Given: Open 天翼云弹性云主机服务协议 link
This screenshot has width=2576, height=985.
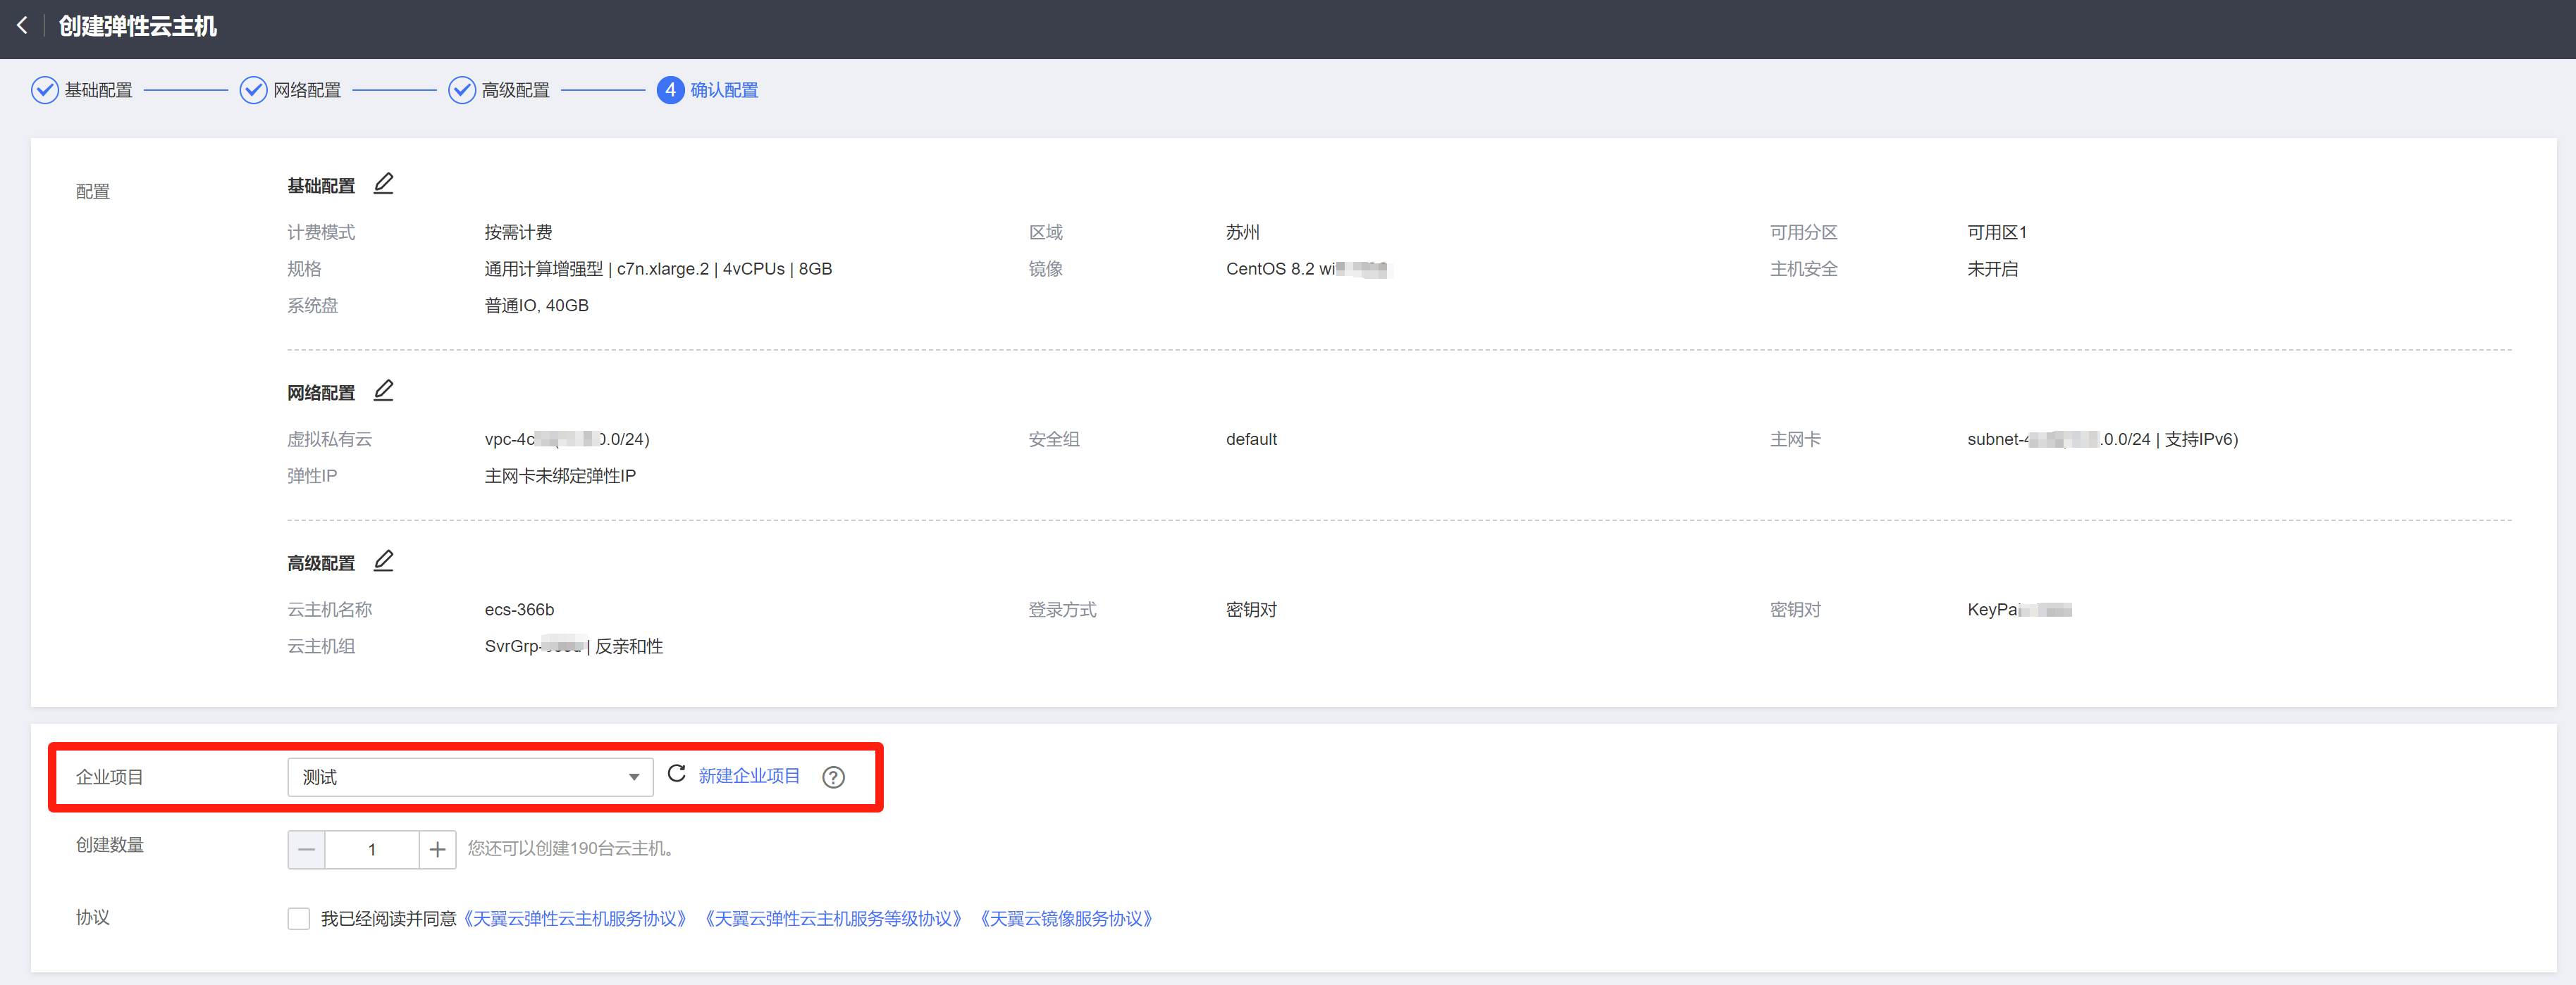Looking at the screenshot, I should click(575, 918).
